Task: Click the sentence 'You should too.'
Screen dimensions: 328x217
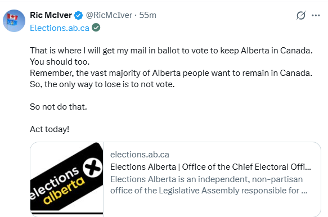Action: click(x=60, y=62)
